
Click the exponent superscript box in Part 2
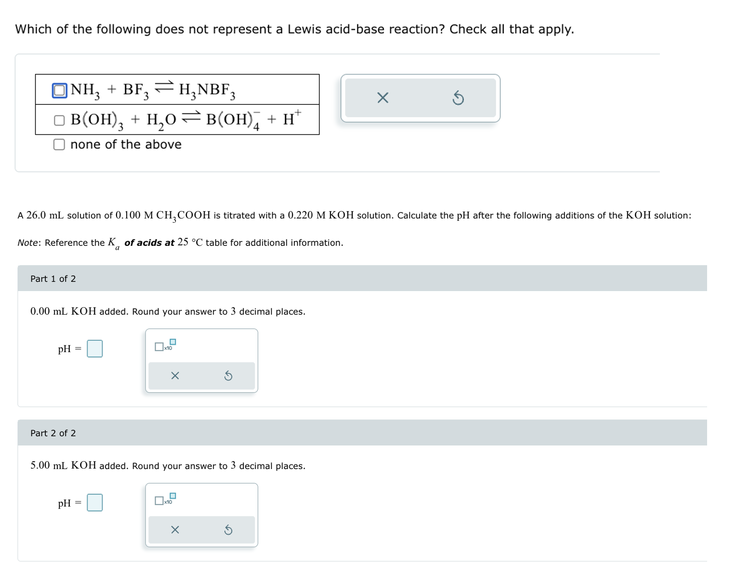tap(174, 496)
